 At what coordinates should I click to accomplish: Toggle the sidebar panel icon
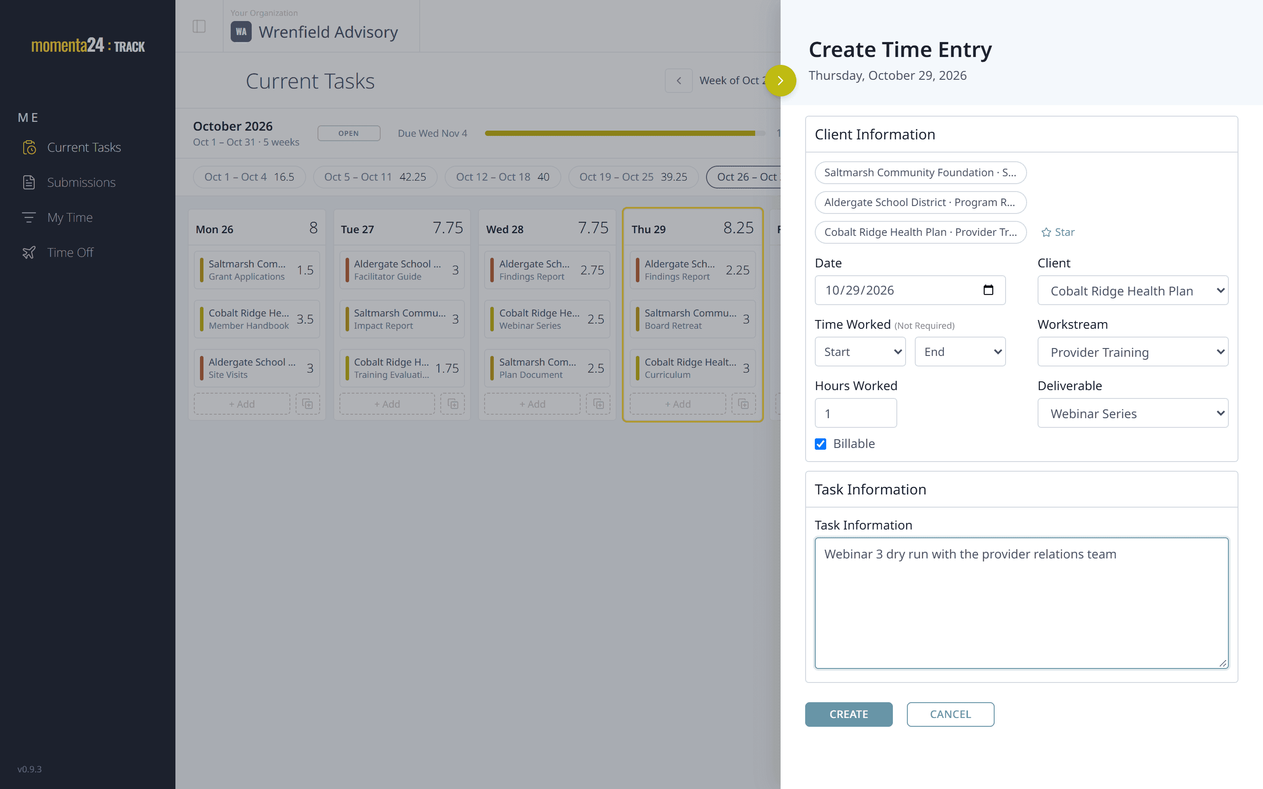[199, 26]
